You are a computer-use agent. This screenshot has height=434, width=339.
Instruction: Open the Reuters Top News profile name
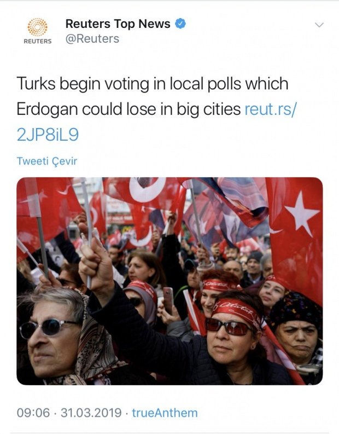click(x=118, y=24)
